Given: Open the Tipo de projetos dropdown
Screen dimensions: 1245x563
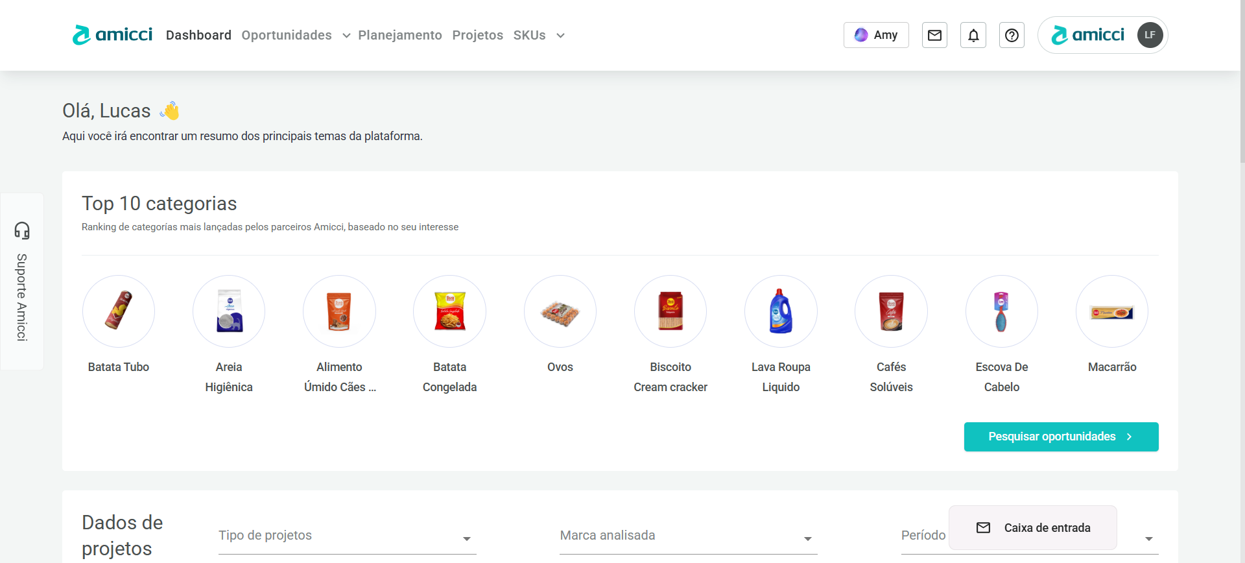Looking at the screenshot, I should pos(347,536).
